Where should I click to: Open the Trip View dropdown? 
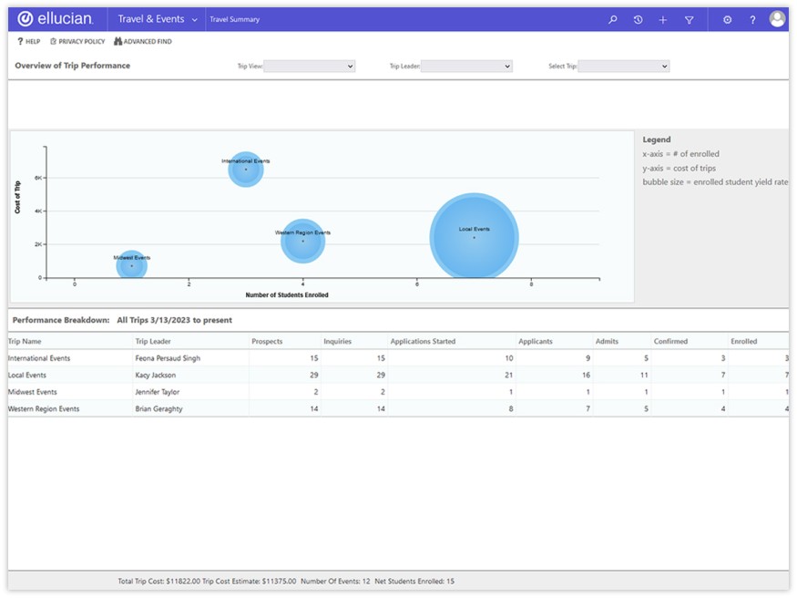(x=310, y=66)
